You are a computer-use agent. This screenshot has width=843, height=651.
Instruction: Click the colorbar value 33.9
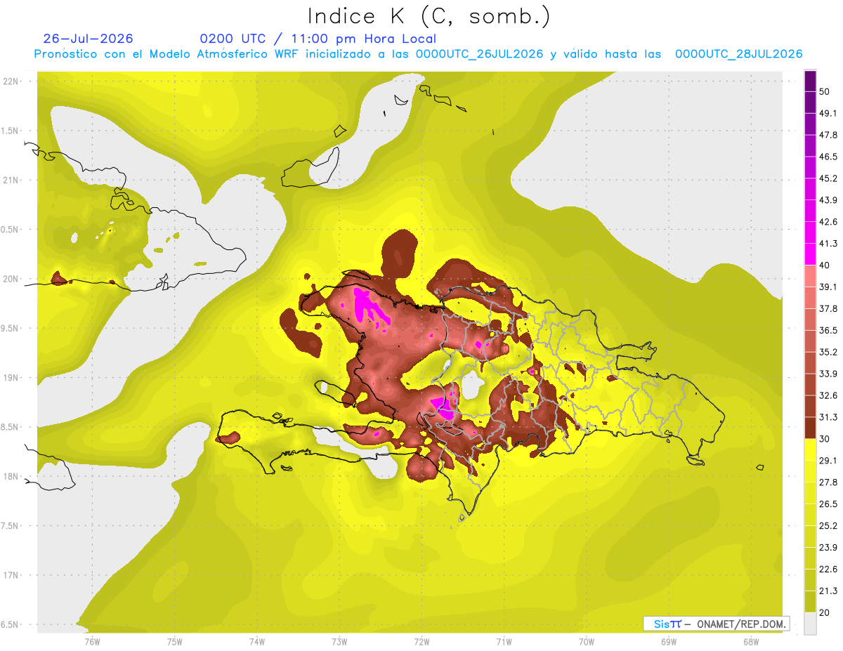[x=828, y=374]
